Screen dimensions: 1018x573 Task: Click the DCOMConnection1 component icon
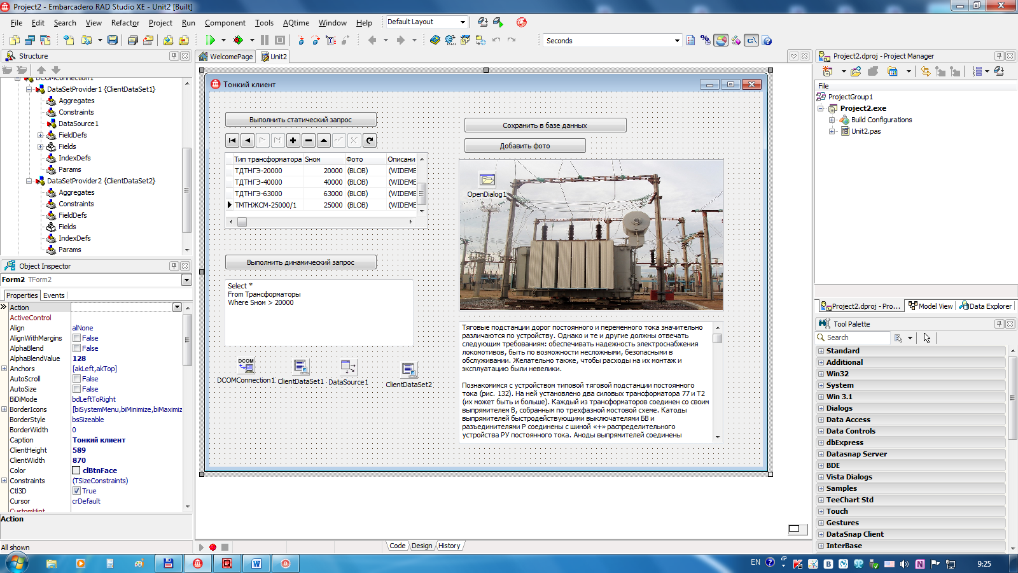coord(246,365)
